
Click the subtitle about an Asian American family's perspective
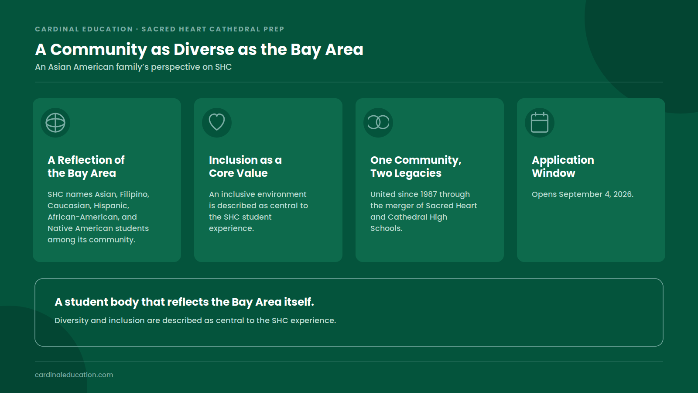(133, 67)
